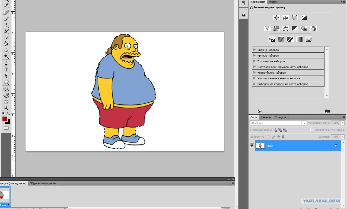Select the Spot Healing Brush tool

tap(6, 13)
